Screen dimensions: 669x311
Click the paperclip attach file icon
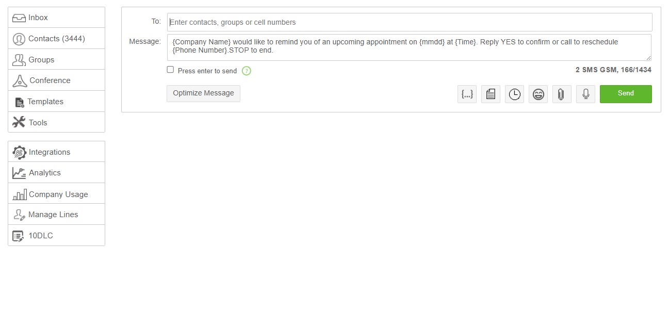(562, 94)
